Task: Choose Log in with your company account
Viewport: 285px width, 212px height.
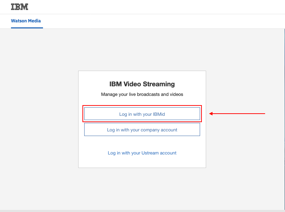Action: pos(142,129)
